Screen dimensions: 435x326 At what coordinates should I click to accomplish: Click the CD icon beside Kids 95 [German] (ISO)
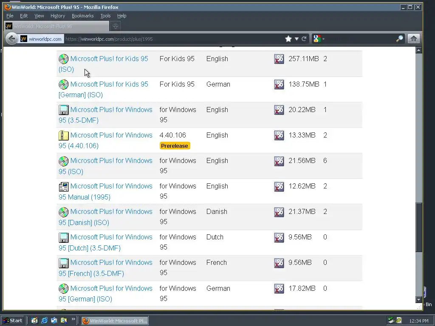pyautogui.click(x=64, y=84)
